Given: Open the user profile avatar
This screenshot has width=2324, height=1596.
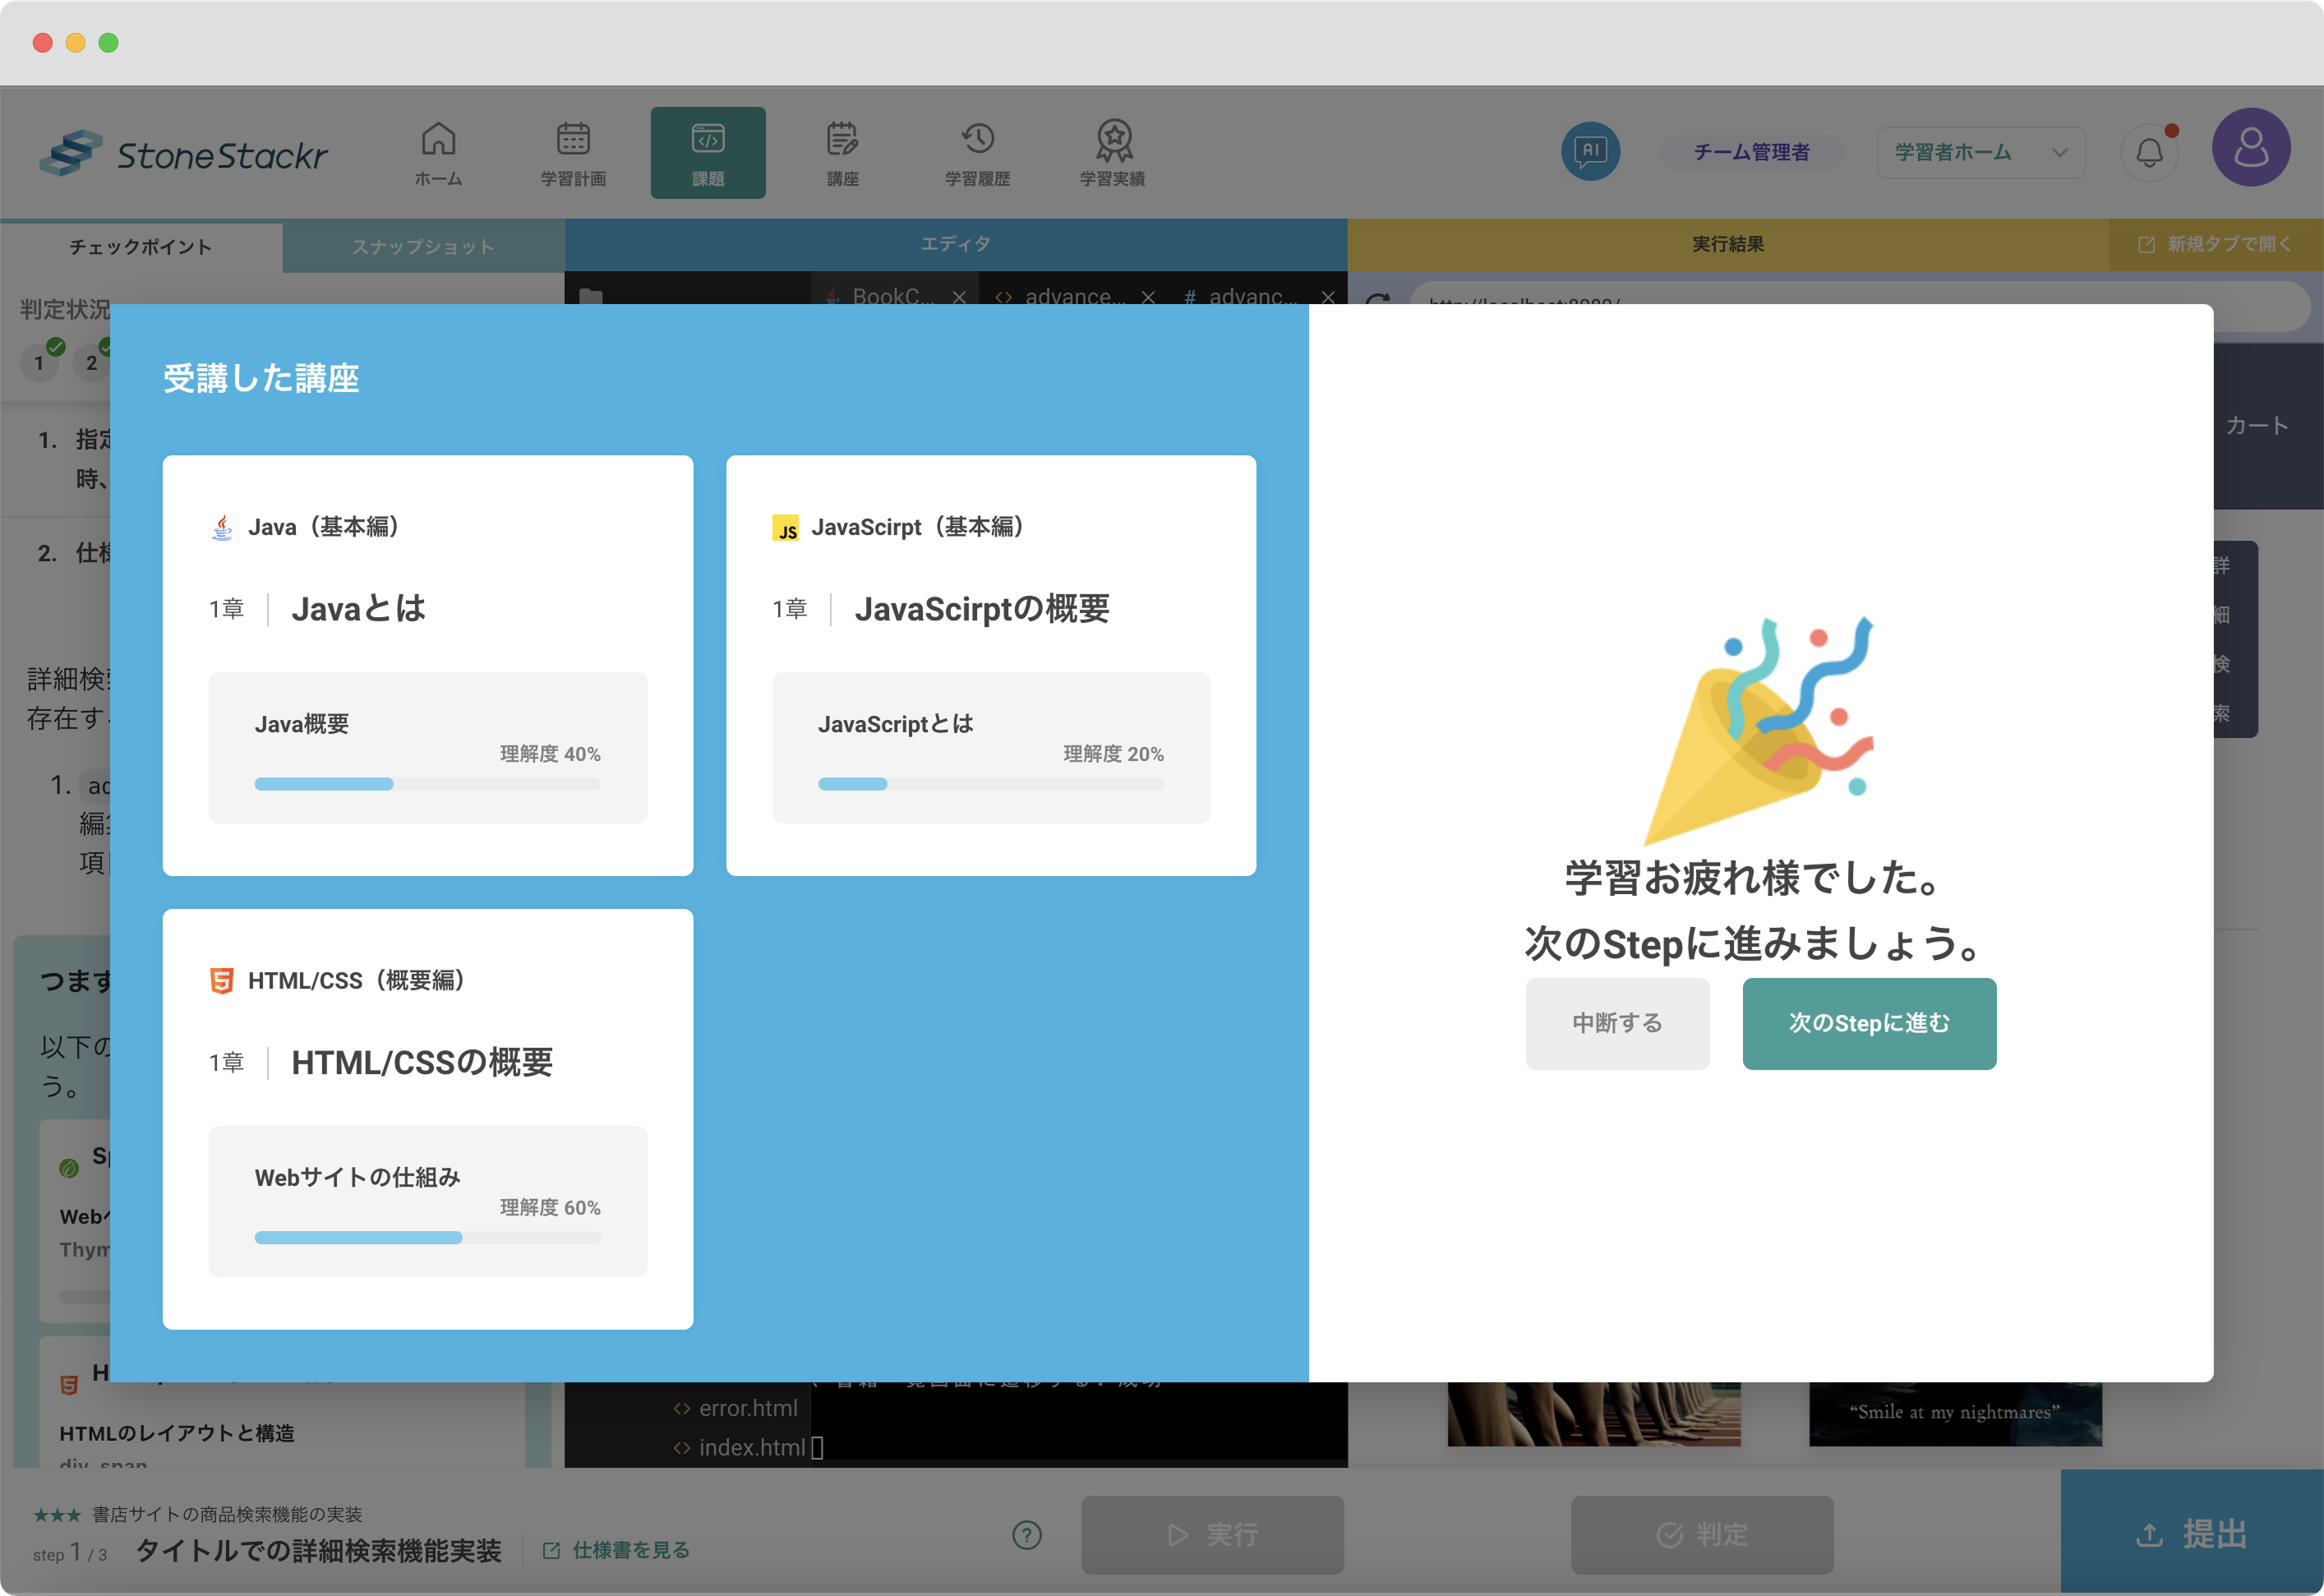Looking at the screenshot, I should tap(2250, 148).
